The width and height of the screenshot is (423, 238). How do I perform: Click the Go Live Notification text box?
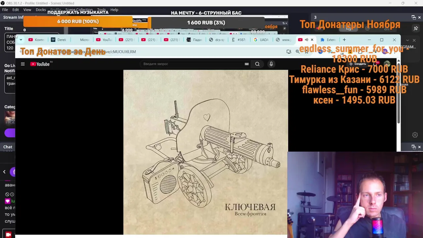(10, 84)
